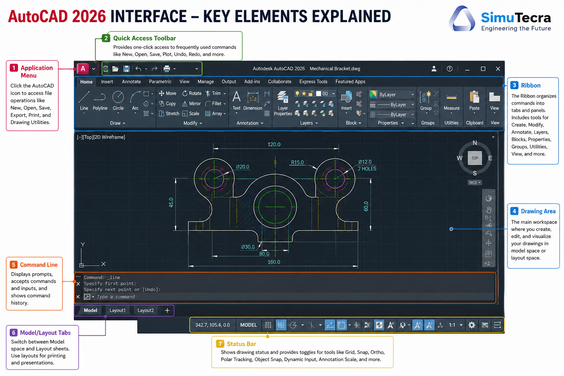Open the WCS coordinate system dropdown
The width and height of the screenshot is (564, 376).
tap(475, 182)
